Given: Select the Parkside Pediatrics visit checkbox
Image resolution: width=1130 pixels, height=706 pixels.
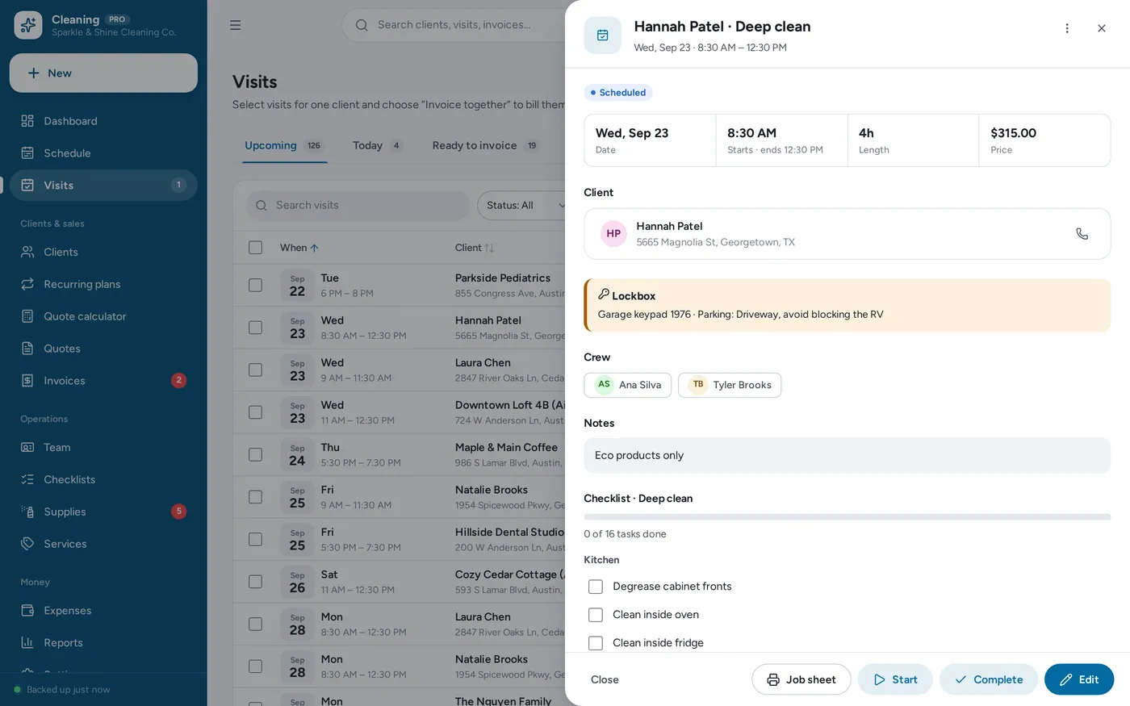Looking at the screenshot, I should pos(256,285).
